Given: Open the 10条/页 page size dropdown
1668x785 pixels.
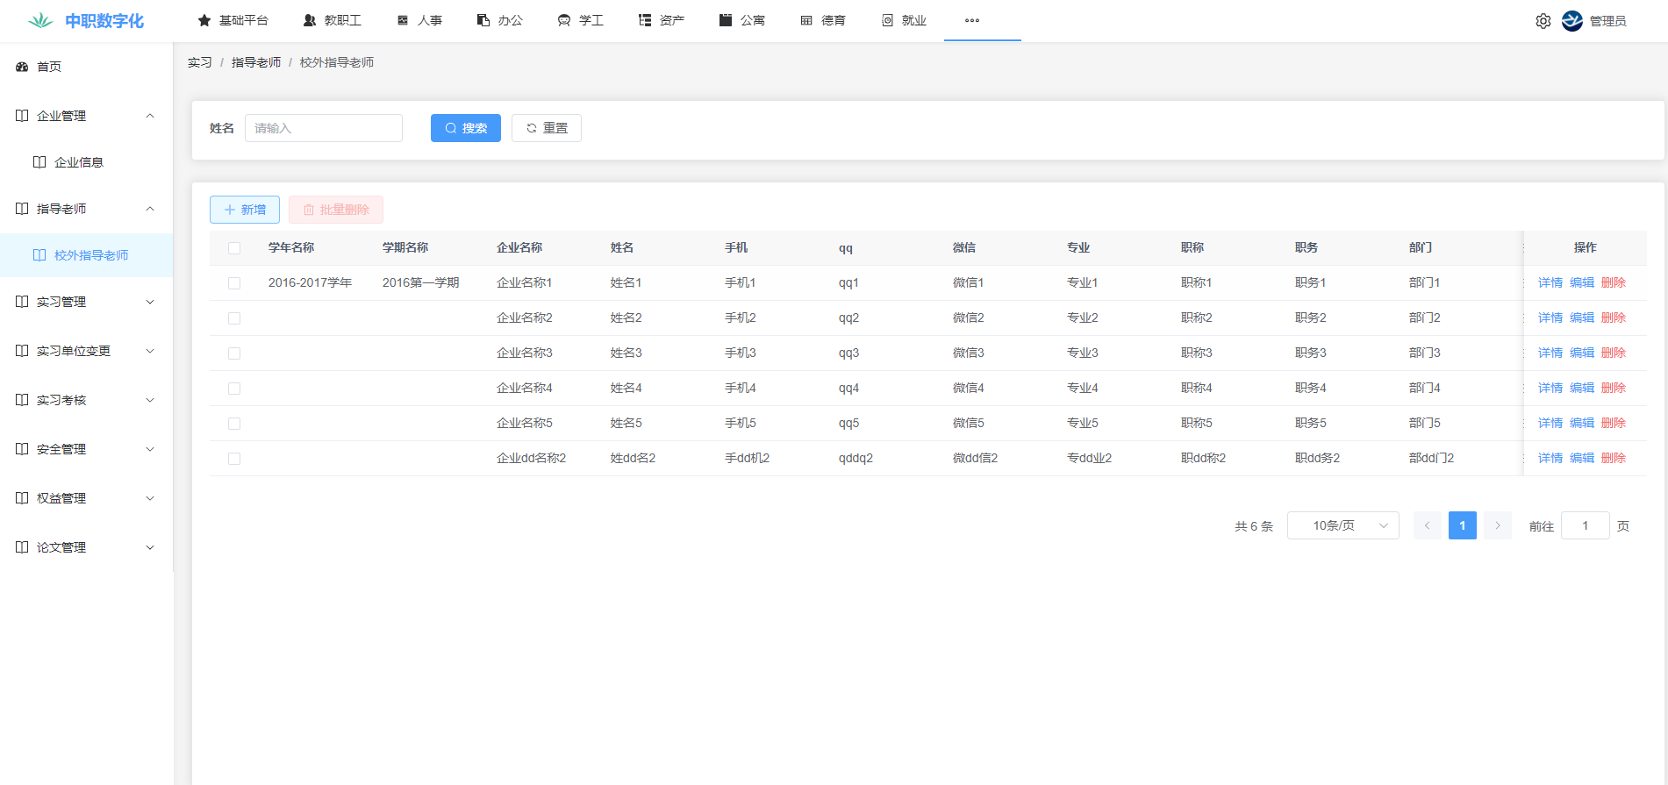Looking at the screenshot, I should [x=1342, y=525].
